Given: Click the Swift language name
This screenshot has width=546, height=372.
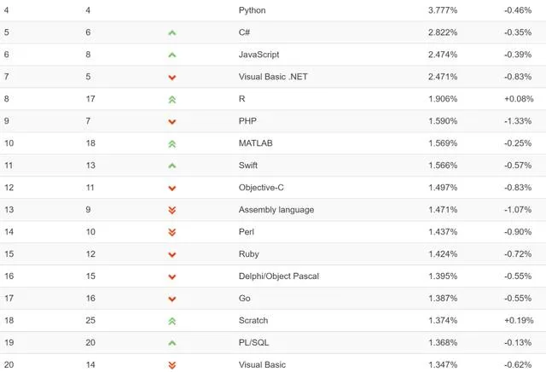Looking at the screenshot, I should (248, 166).
